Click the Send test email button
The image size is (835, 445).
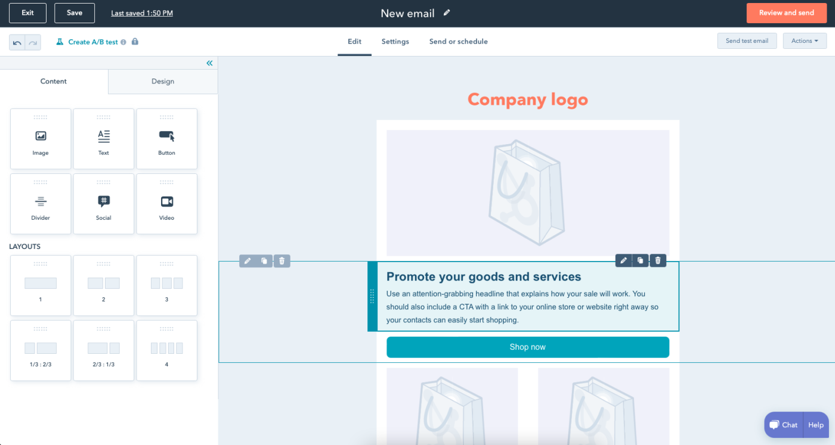pos(747,41)
